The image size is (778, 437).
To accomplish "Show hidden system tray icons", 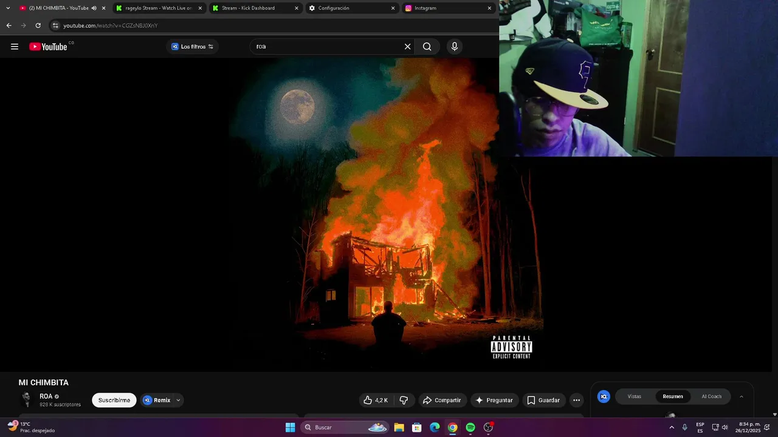I will click(672, 427).
